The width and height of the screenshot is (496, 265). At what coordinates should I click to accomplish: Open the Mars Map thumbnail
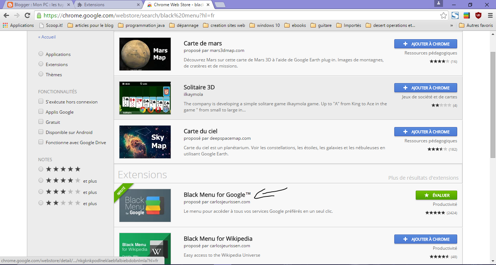click(145, 54)
